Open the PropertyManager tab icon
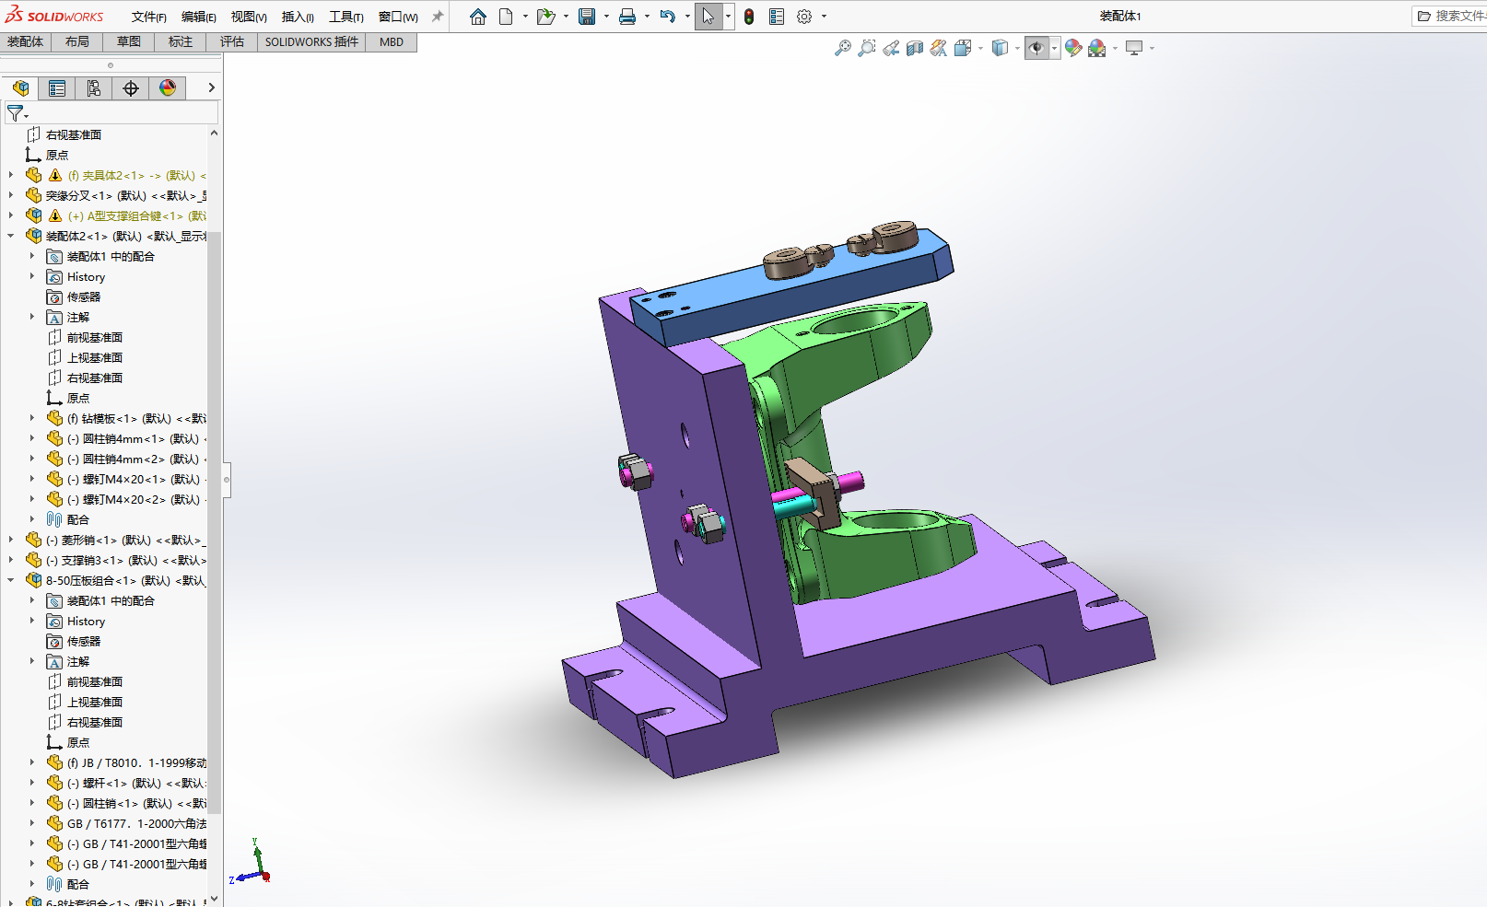This screenshot has width=1487, height=907. [57, 88]
